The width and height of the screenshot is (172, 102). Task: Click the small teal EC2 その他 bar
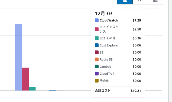pos(32,89)
